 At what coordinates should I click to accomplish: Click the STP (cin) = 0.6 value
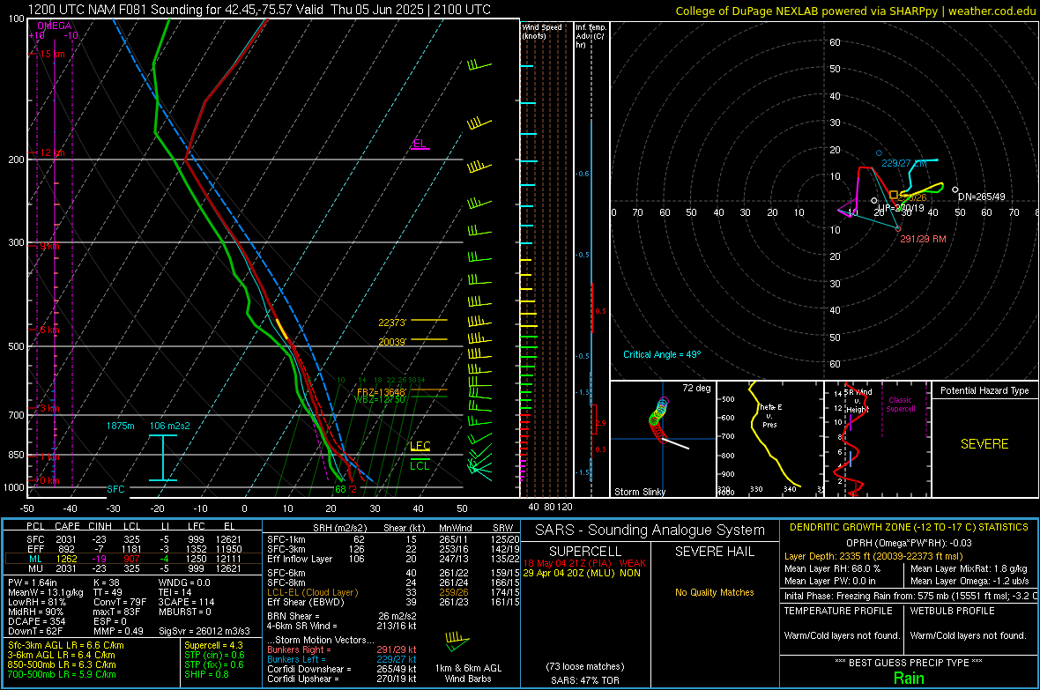pos(214,656)
